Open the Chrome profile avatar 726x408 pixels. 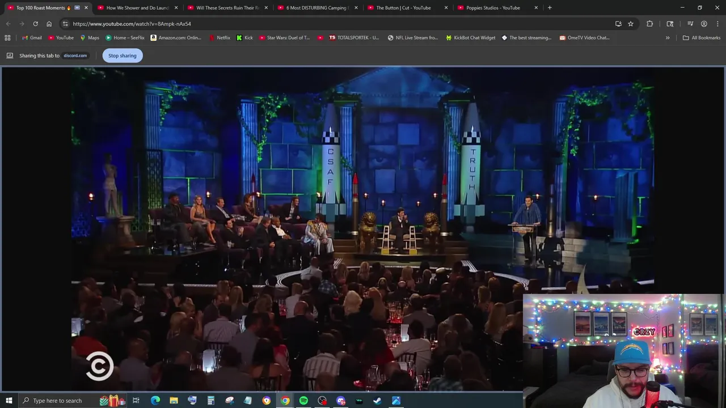[704, 24]
